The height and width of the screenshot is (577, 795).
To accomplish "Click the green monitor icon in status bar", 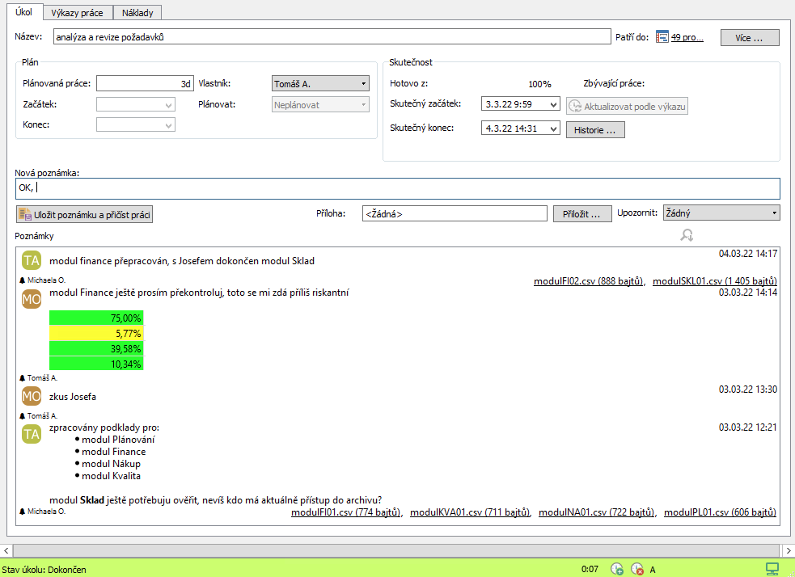I will click(x=772, y=569).
